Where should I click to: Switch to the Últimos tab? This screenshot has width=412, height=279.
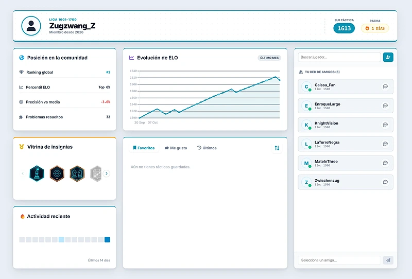point(207,148)
